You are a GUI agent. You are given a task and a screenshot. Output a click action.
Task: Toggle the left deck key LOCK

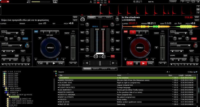click(x=25, y=39)
